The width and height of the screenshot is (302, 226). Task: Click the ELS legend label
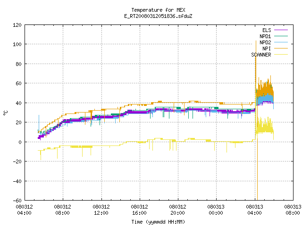[x=267, y=30]
